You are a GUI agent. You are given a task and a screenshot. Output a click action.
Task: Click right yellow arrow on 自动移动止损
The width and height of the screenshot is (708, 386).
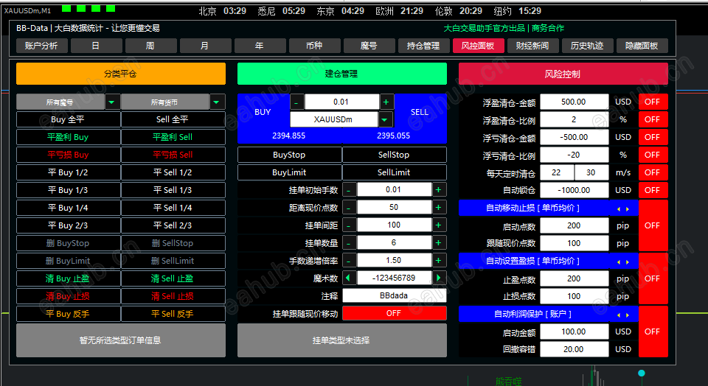point(628,208)
